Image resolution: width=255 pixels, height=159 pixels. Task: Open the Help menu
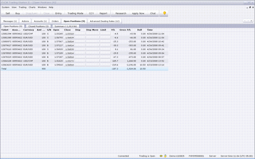click(x=51, y=7)
